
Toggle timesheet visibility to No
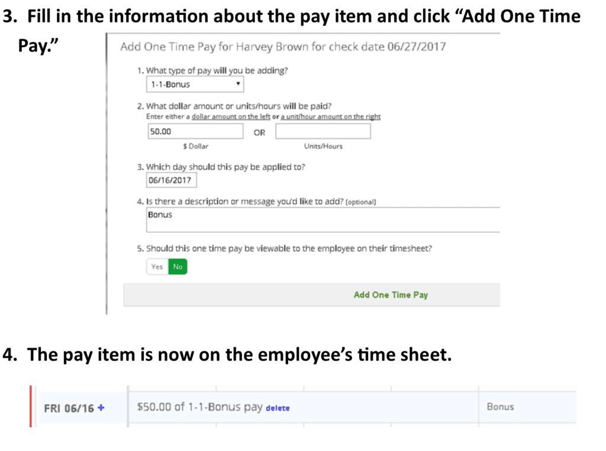pos(178,267)
